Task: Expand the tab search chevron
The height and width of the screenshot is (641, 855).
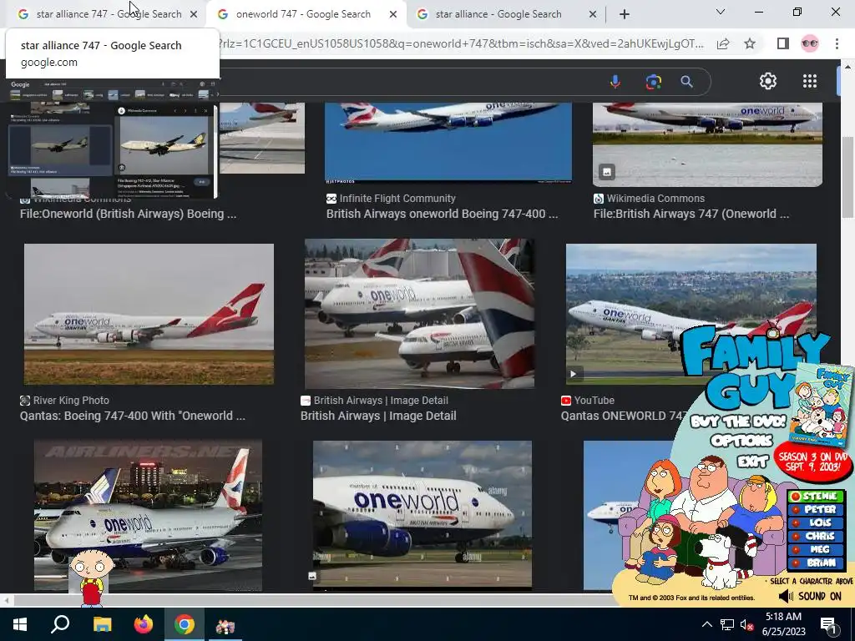Action: point(721,12)
